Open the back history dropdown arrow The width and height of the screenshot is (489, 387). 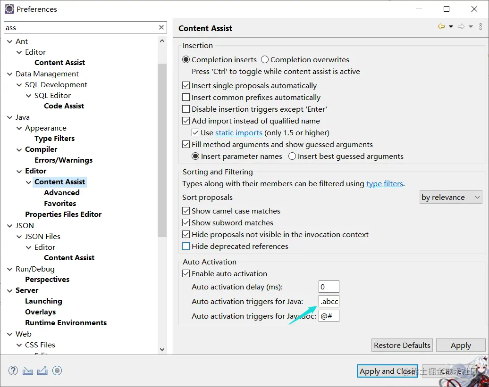tap(451, 27)
